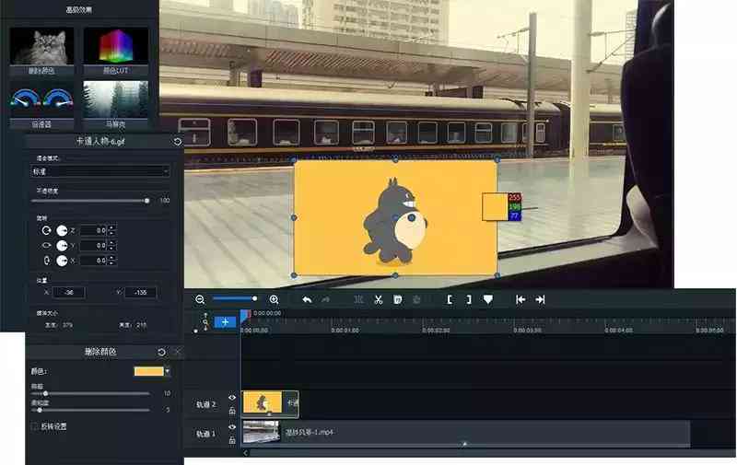The height and width of the screenshot is (465, 737).
Task: Open color picker dropdown arrow
Action: click(168, 371)
